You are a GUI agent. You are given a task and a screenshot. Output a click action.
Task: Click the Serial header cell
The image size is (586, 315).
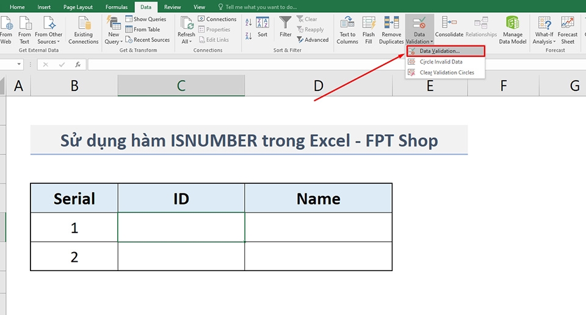(x=74, y=198)
